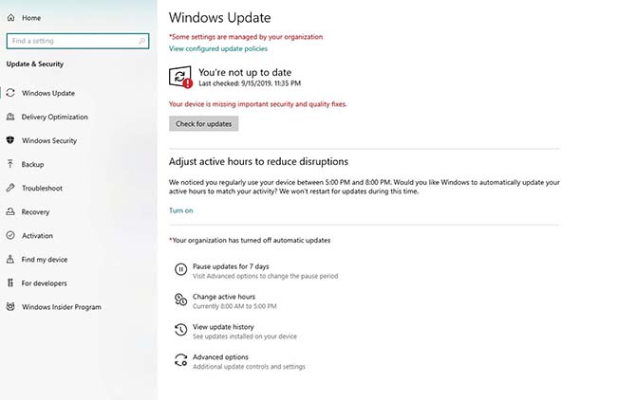Click the pause icon beside Pause updates for 7 days
Screen dimensions: 617x400
180,269
